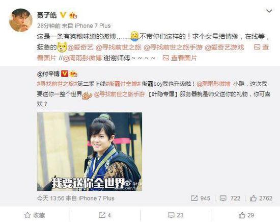
Task: Open the @付辛博 original poster link
Action: click(48, 74)
